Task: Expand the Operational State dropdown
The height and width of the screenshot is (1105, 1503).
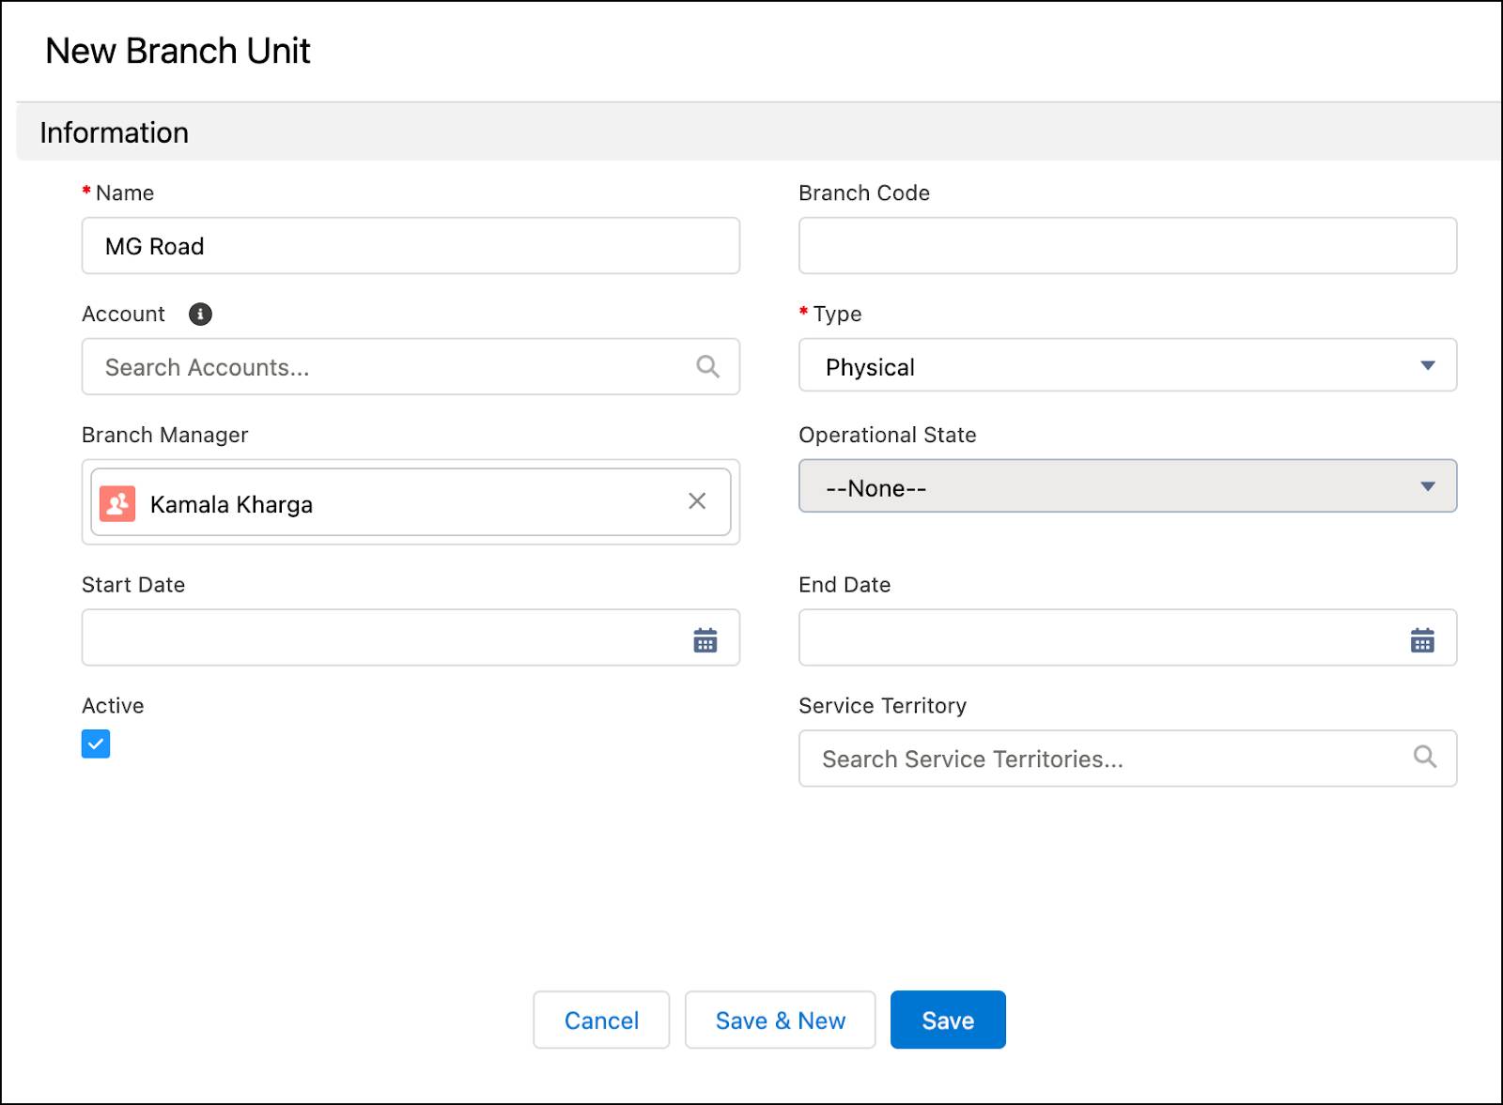Action: pyautogui.click(x=1127, y=486)
